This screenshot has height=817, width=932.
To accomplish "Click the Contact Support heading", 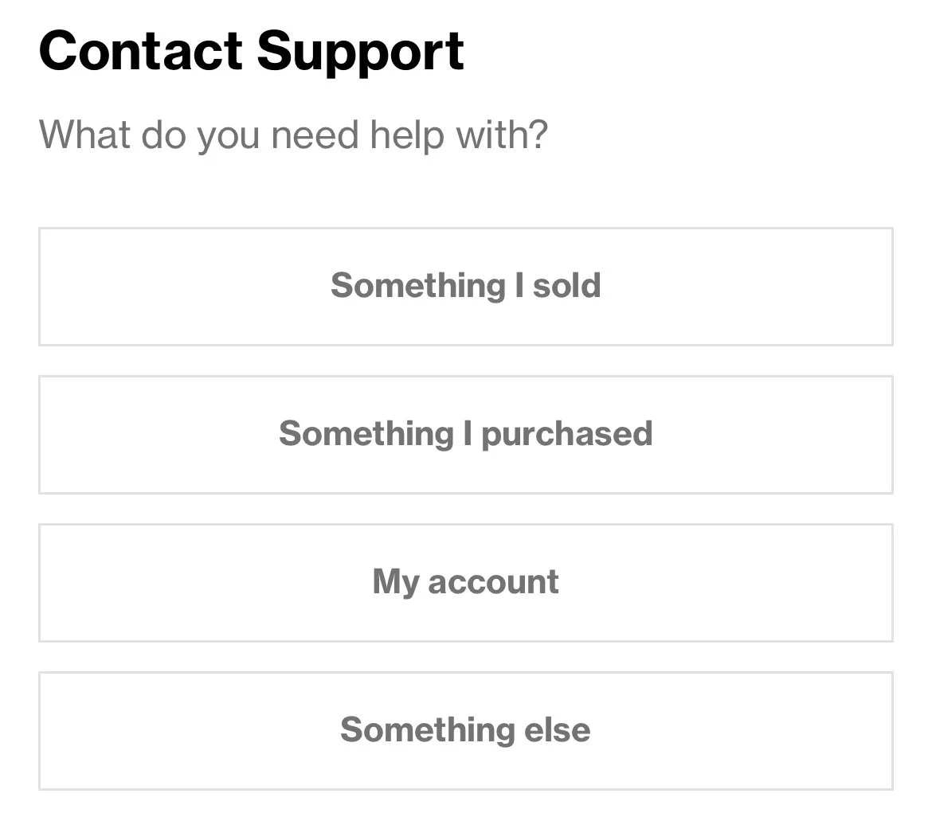I will tap(251, 51).
